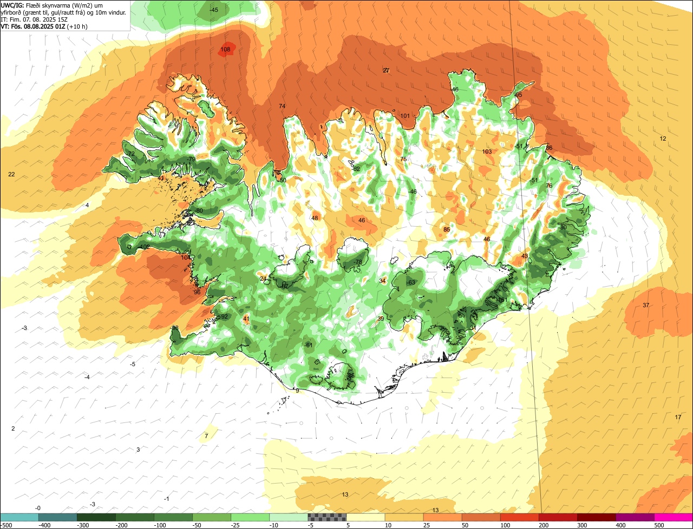The image size is (693, 529).
Task: Click the map value -45 at the top
Action: [x=214, y=10]
